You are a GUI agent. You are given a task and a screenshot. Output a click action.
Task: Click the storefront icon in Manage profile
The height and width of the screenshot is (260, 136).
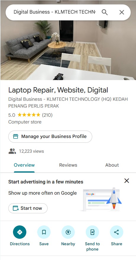coord(16,136)
